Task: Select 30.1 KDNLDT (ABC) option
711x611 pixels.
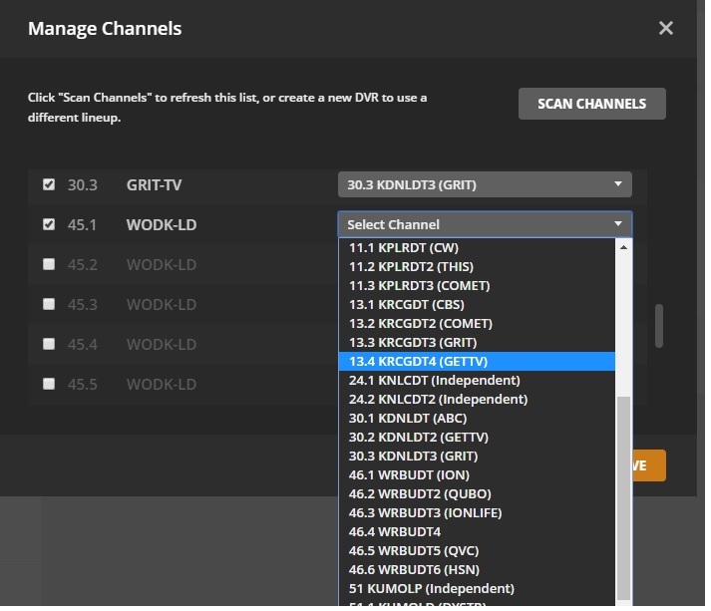Action: click(x=477, y=419)
